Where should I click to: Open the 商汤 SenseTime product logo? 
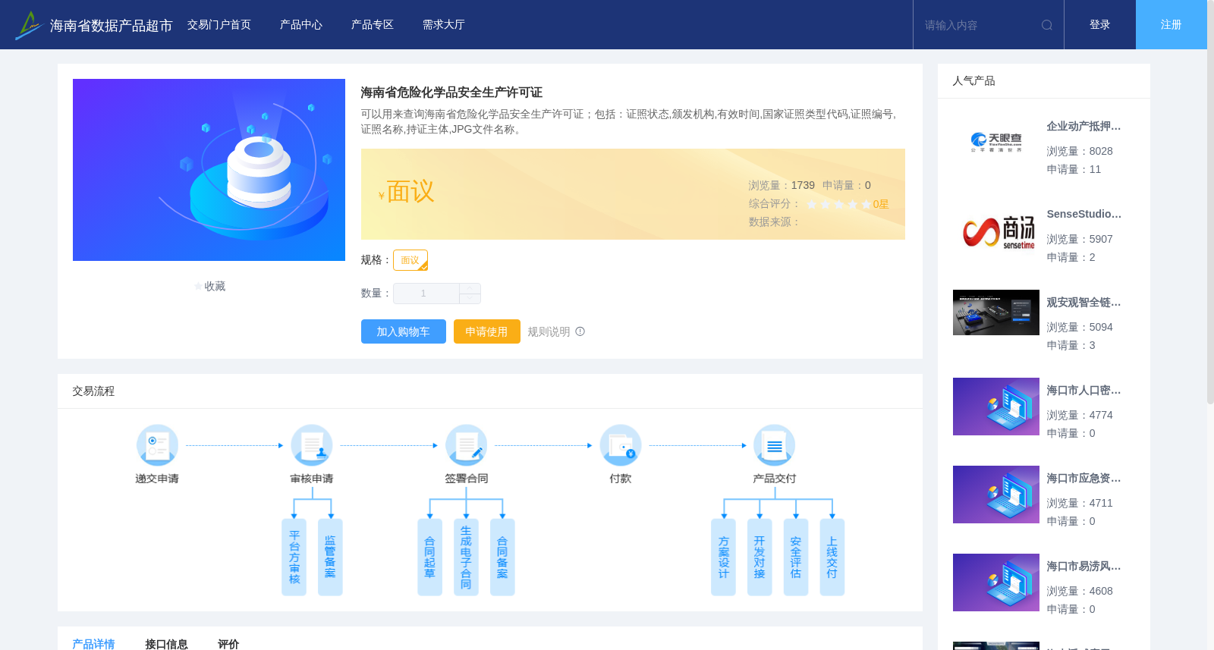click(996, 231)
